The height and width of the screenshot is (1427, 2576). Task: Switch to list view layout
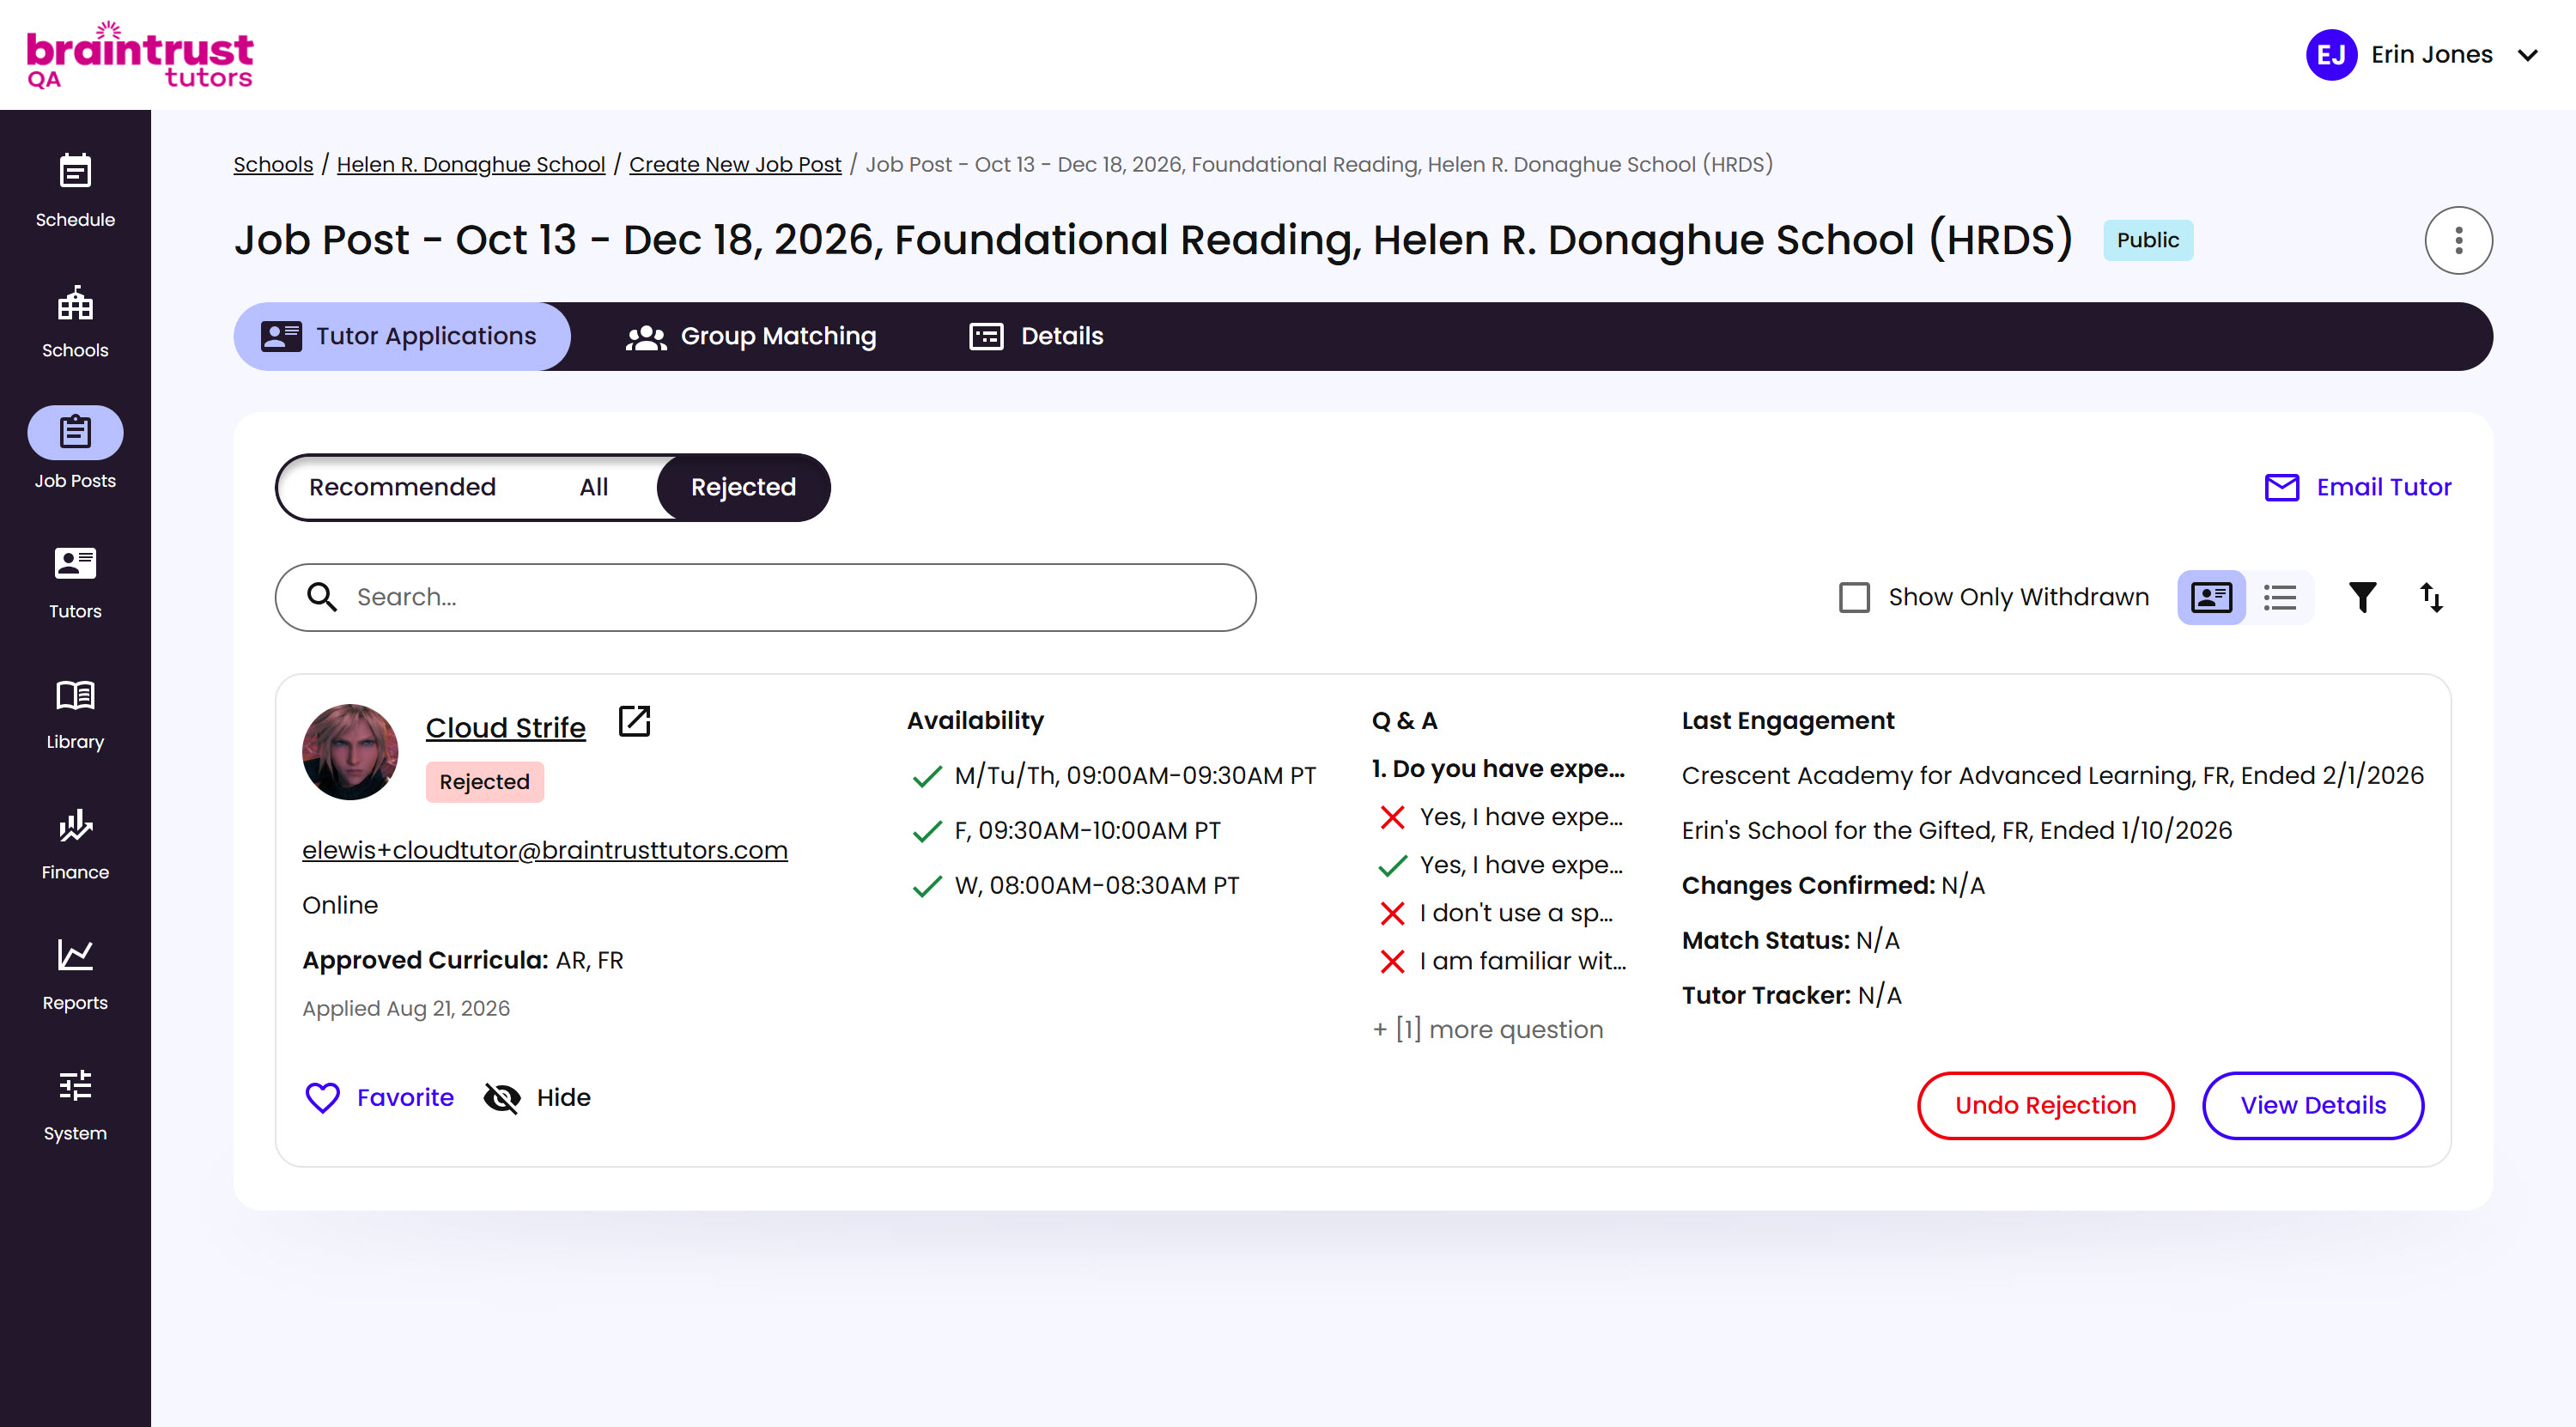point(2280,597)
